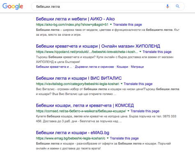
Task: Click Translate this page for hippoland.net result
Action: pos(157,52)
